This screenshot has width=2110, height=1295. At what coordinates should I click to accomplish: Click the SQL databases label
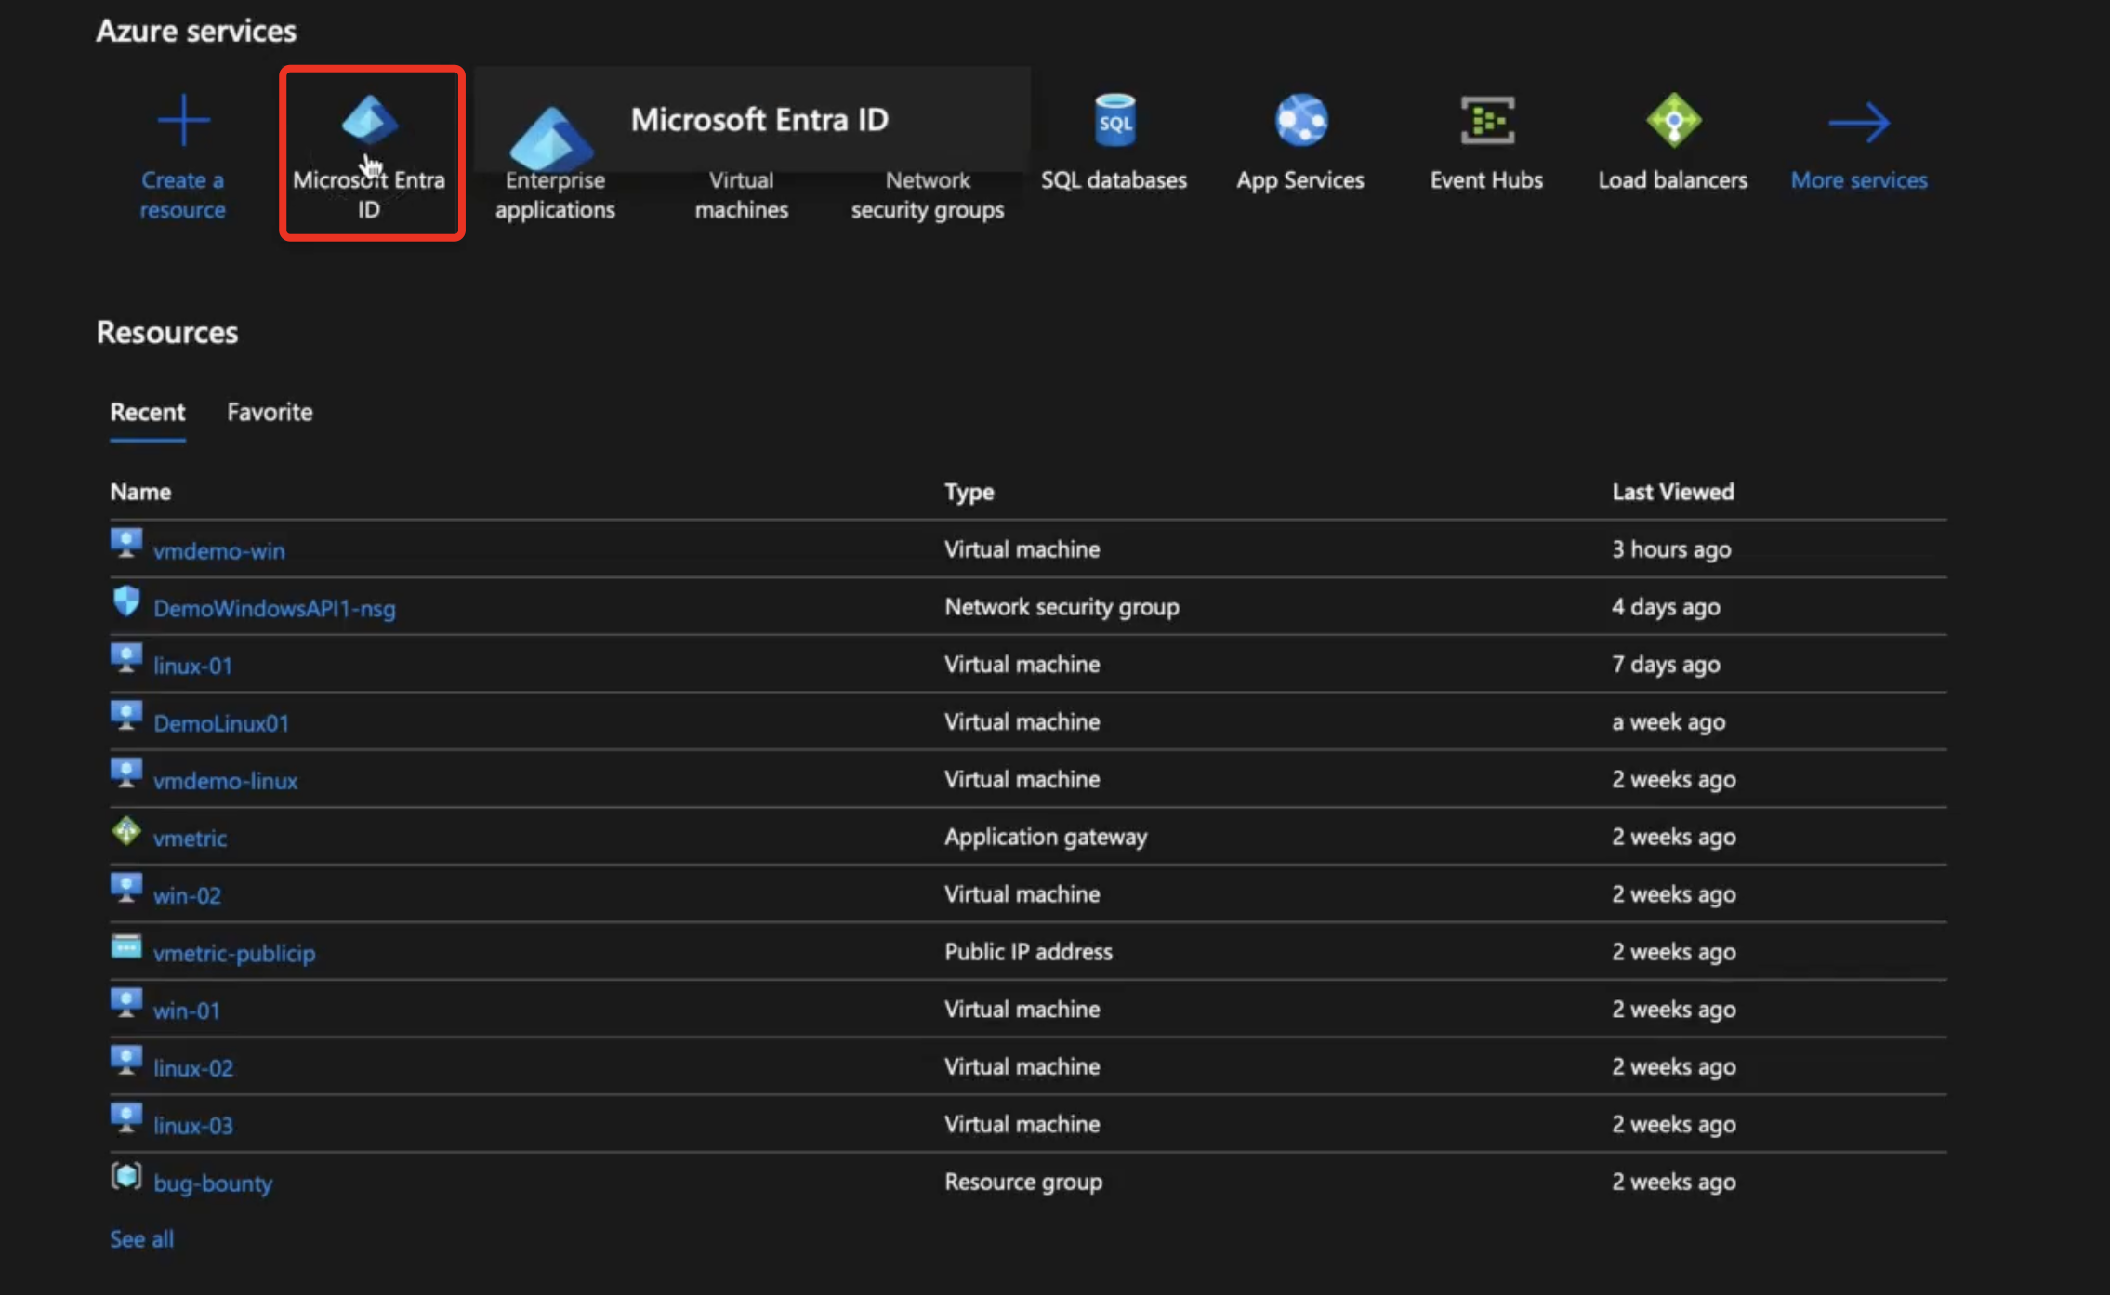tap(1114, 180)
